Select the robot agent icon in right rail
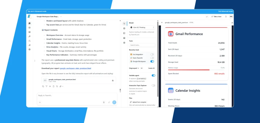260x123 pixels. [124, 38]
